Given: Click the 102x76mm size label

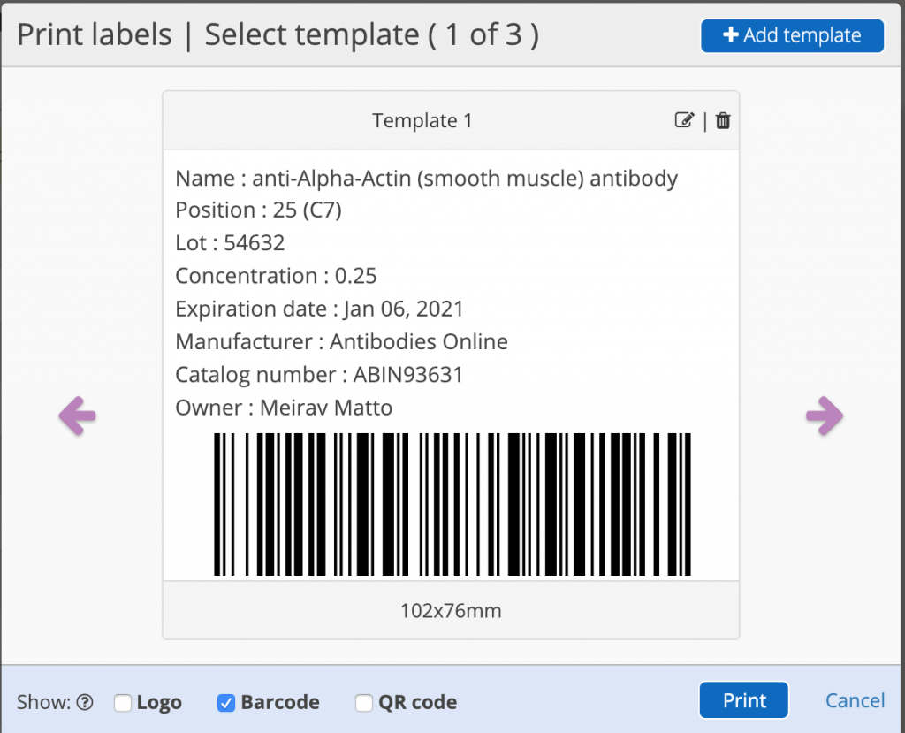Looking at the screenshot, I should coord(451,610).
